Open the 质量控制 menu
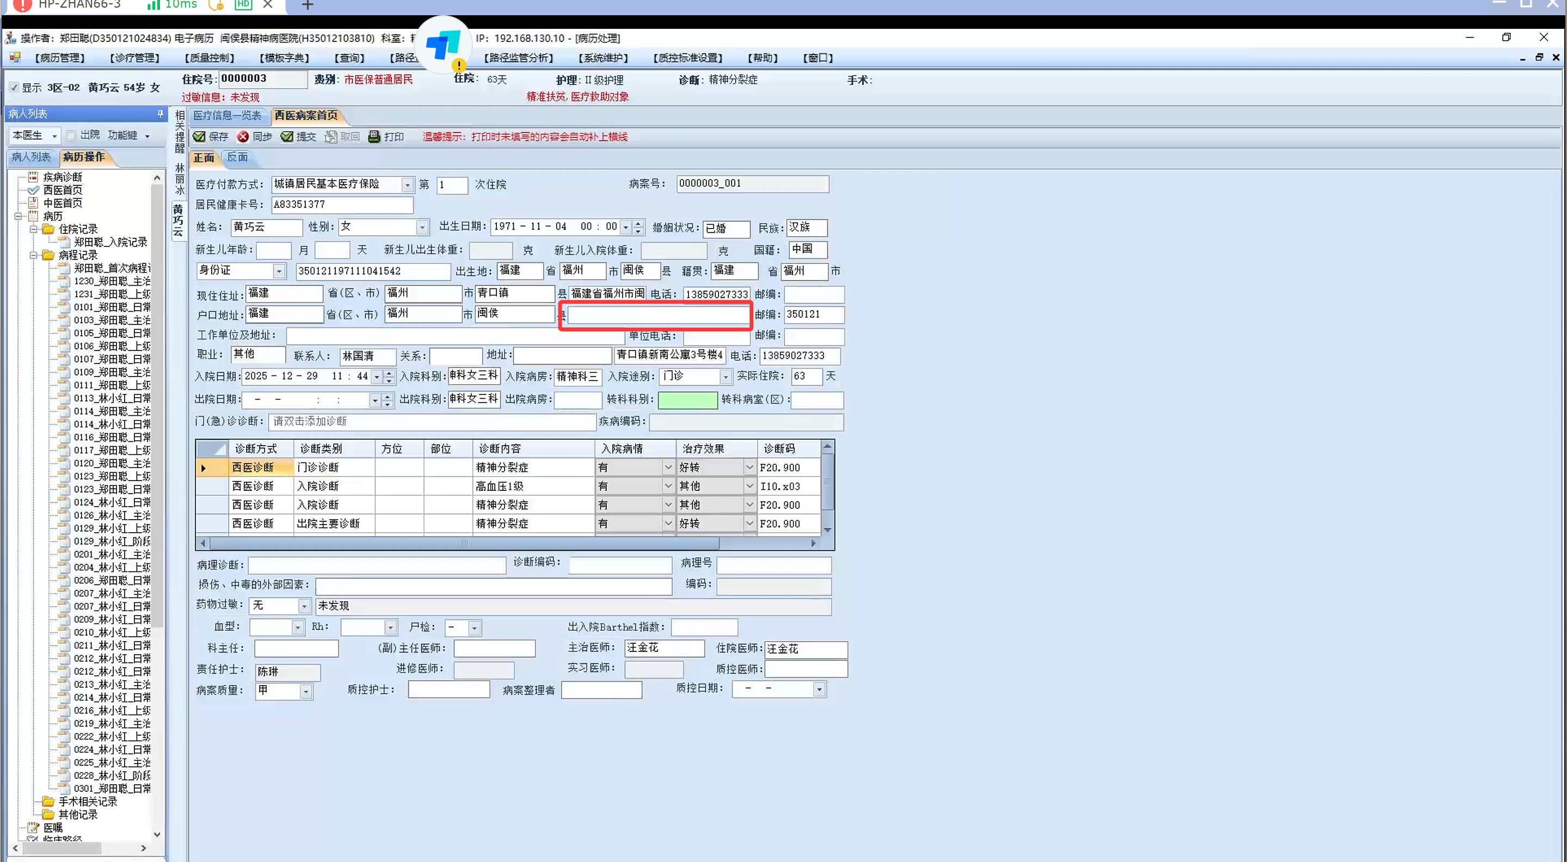This screenshot has width=1567, height=862. (209, 58)
